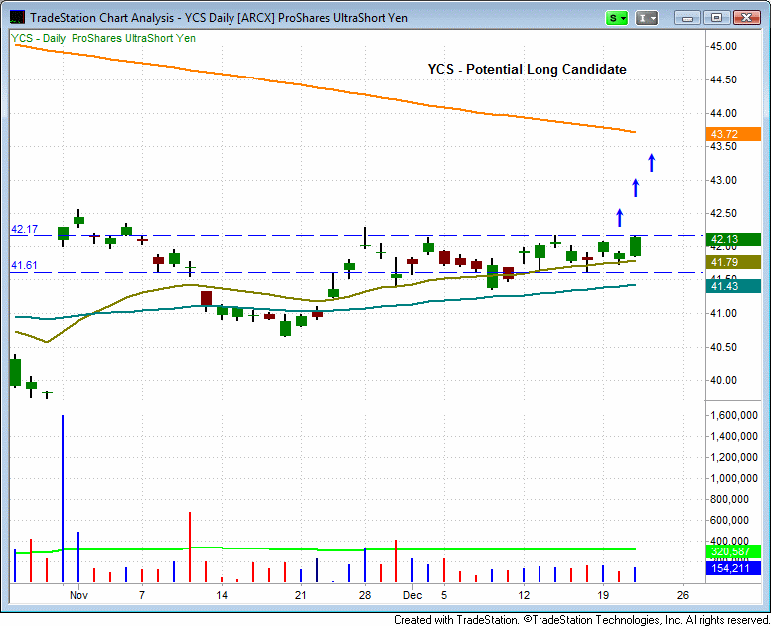Viewport: 771px width, 626px height.
Task: Click the topmost blue up arrow drawing
Action: tap(652, 162)
